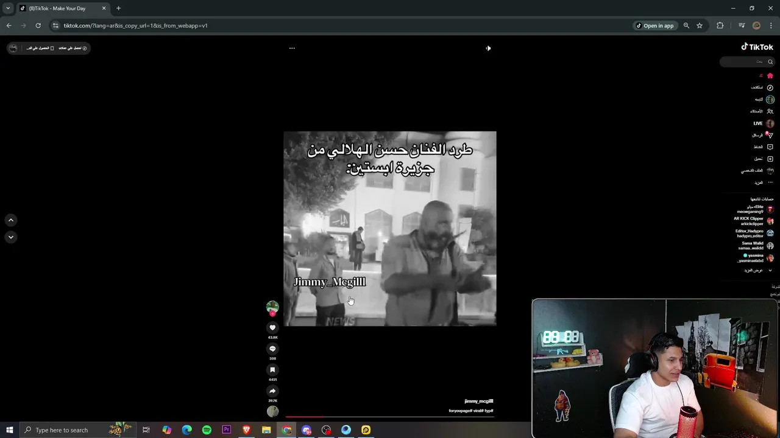Open the Home (For You) sidebar item
This screenshot has height=438, width=780.
tap(766, 75)
